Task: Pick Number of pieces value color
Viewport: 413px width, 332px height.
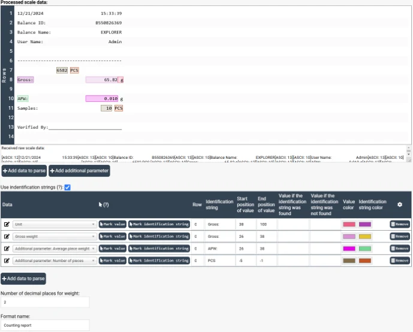Action: point(349,261)
